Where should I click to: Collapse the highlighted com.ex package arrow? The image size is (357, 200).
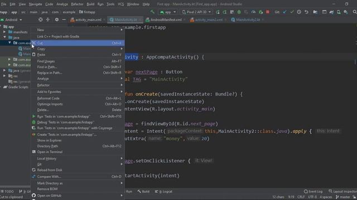[9, 43]
